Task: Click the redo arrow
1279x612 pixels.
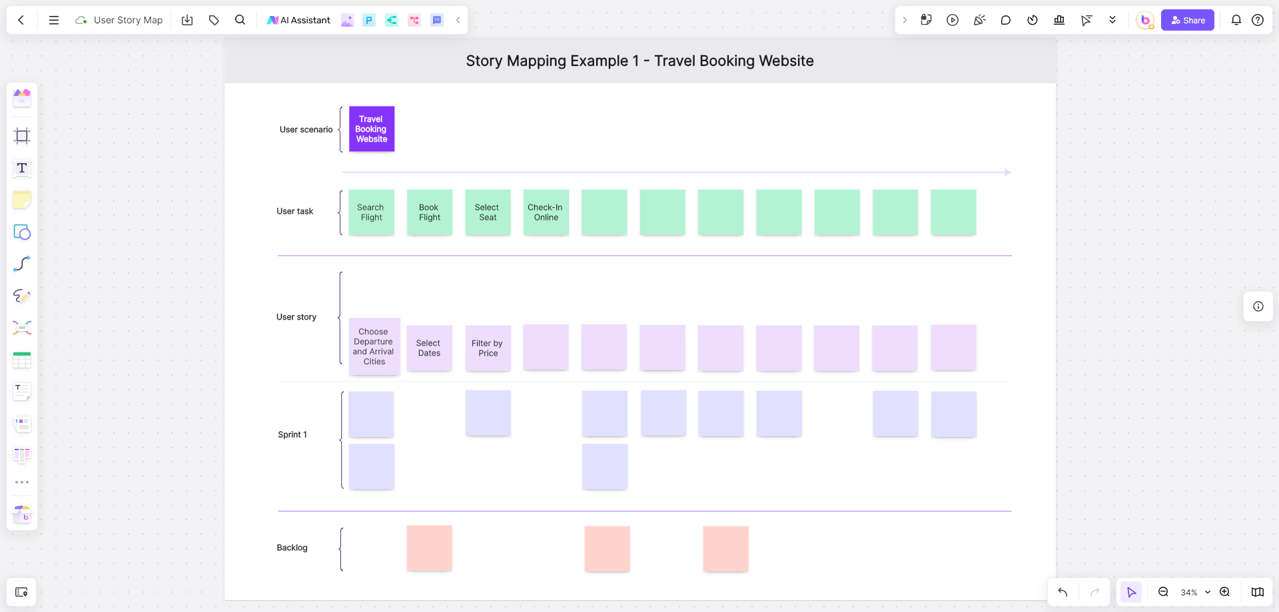Action: (x=1094, y=592)
